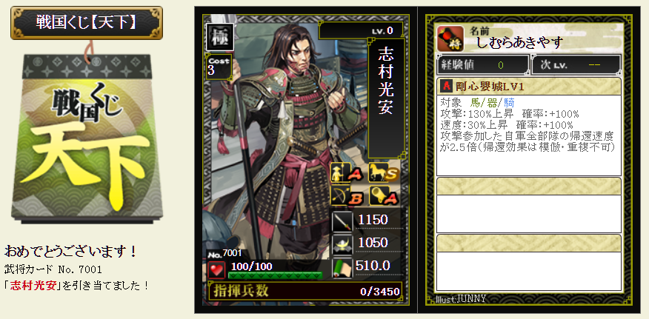Click the 指揮兵数 troop count bar
This screenshot has width=649, height=319.
pos(305,291)
